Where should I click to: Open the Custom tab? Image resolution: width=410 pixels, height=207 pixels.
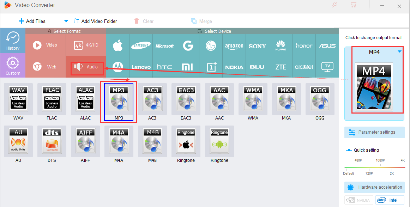pyautogui.click(x=13, y=65)
